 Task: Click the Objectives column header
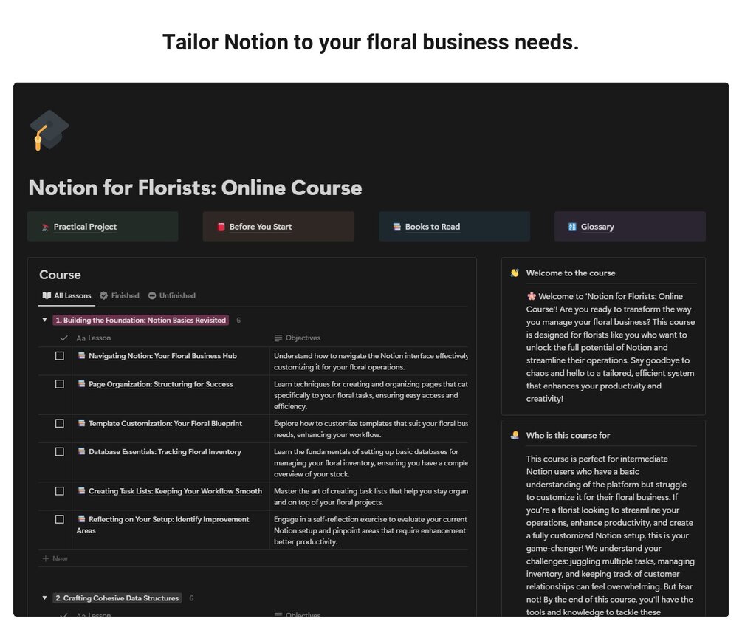tap(298, 338)
